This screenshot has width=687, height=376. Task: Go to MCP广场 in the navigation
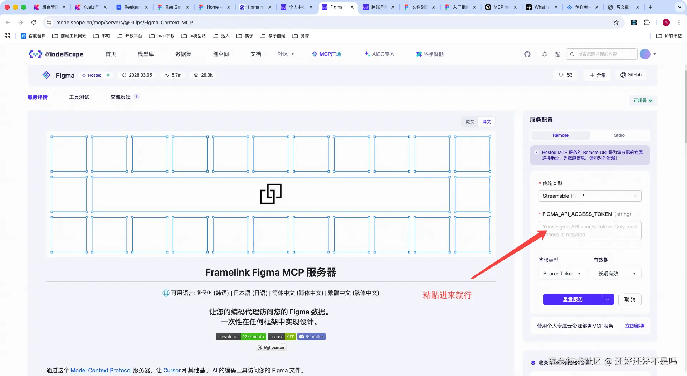pos(326,54)
